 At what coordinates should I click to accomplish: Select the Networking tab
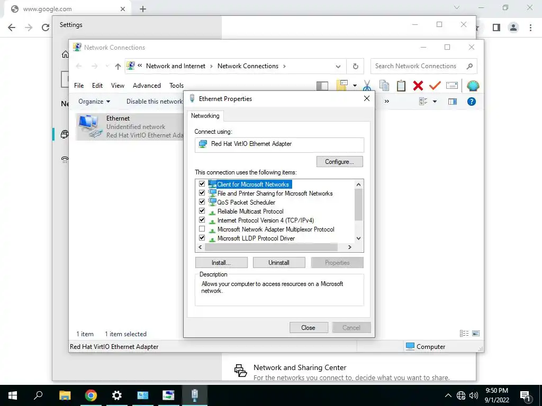point(205,116)
